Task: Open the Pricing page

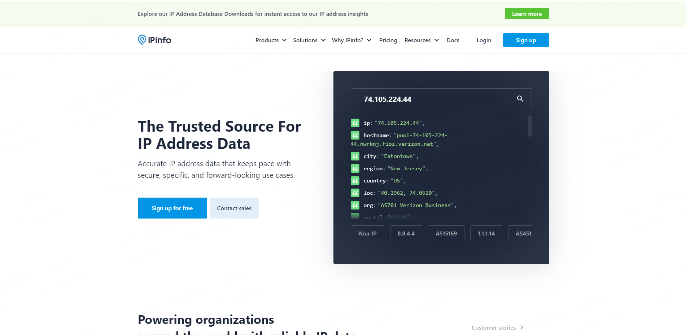Action: [x=388, y=40]
